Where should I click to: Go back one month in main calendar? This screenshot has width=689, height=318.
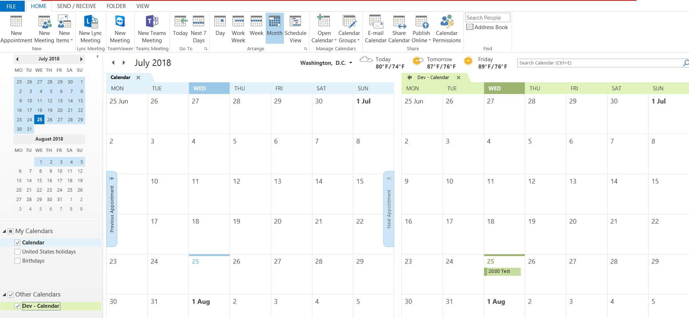tap(113, 63)
